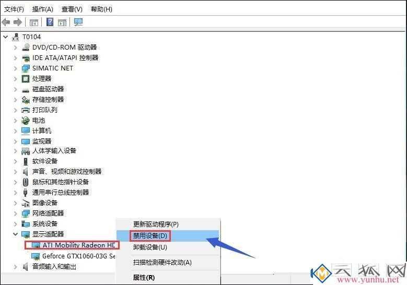This screenshot has height=285, width=407.
Task: Click the 人体学输入设备 icon
Action: coord(26,151)
